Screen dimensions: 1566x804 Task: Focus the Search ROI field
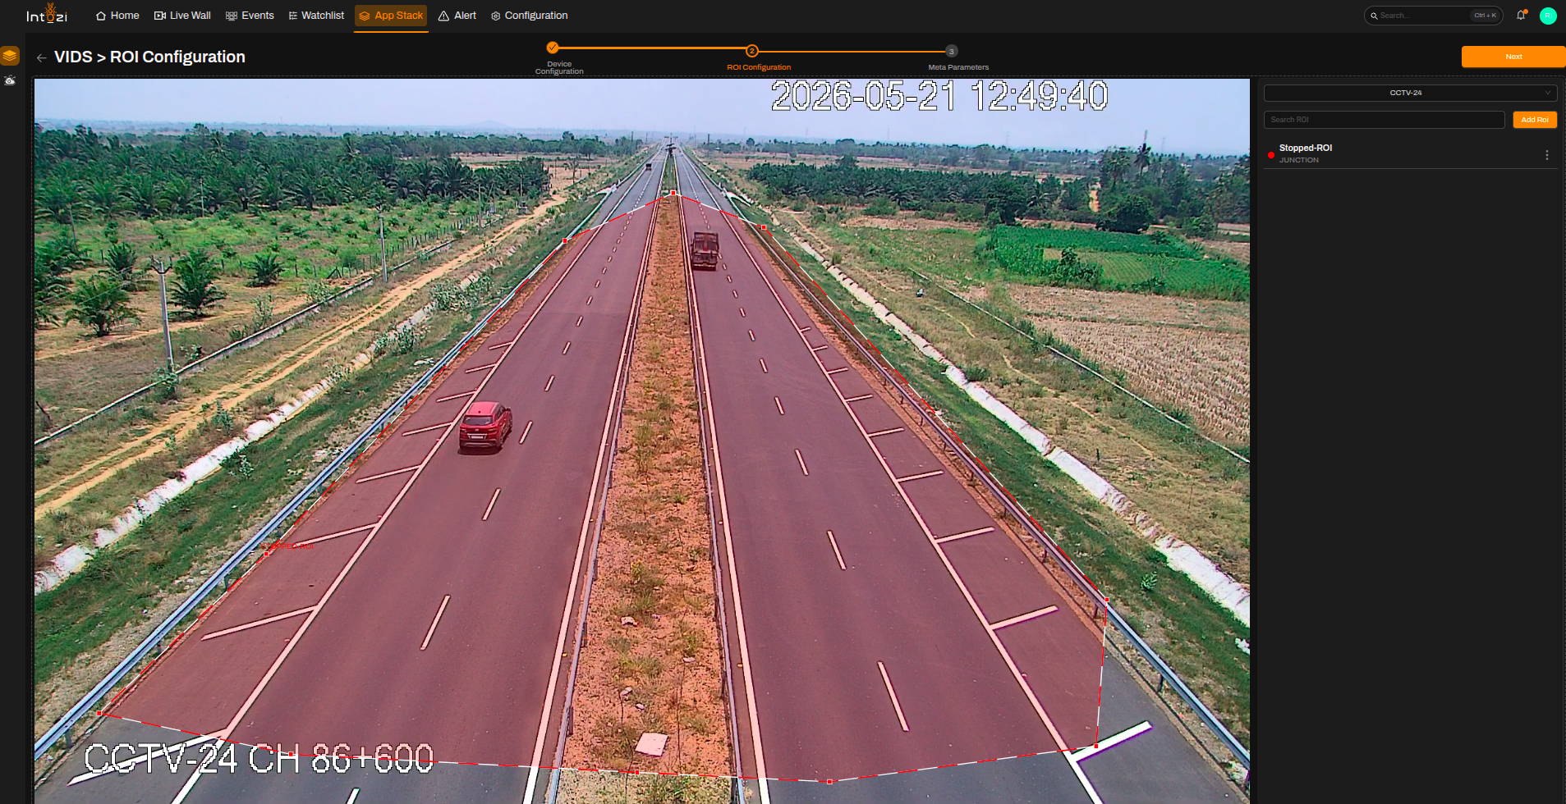1385,120
